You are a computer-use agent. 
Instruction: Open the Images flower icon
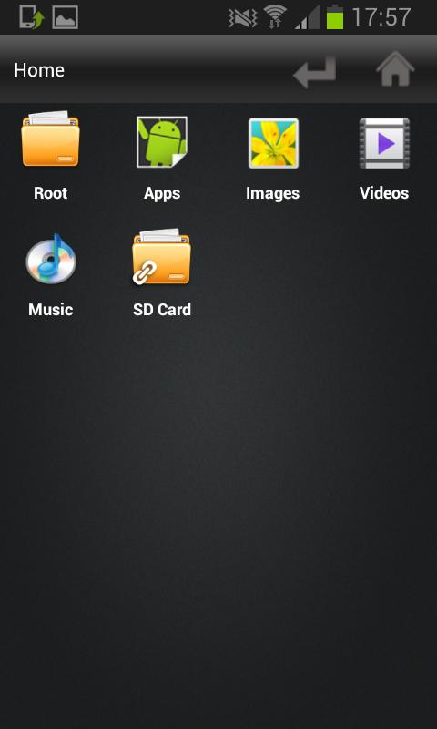pos(273,143)
